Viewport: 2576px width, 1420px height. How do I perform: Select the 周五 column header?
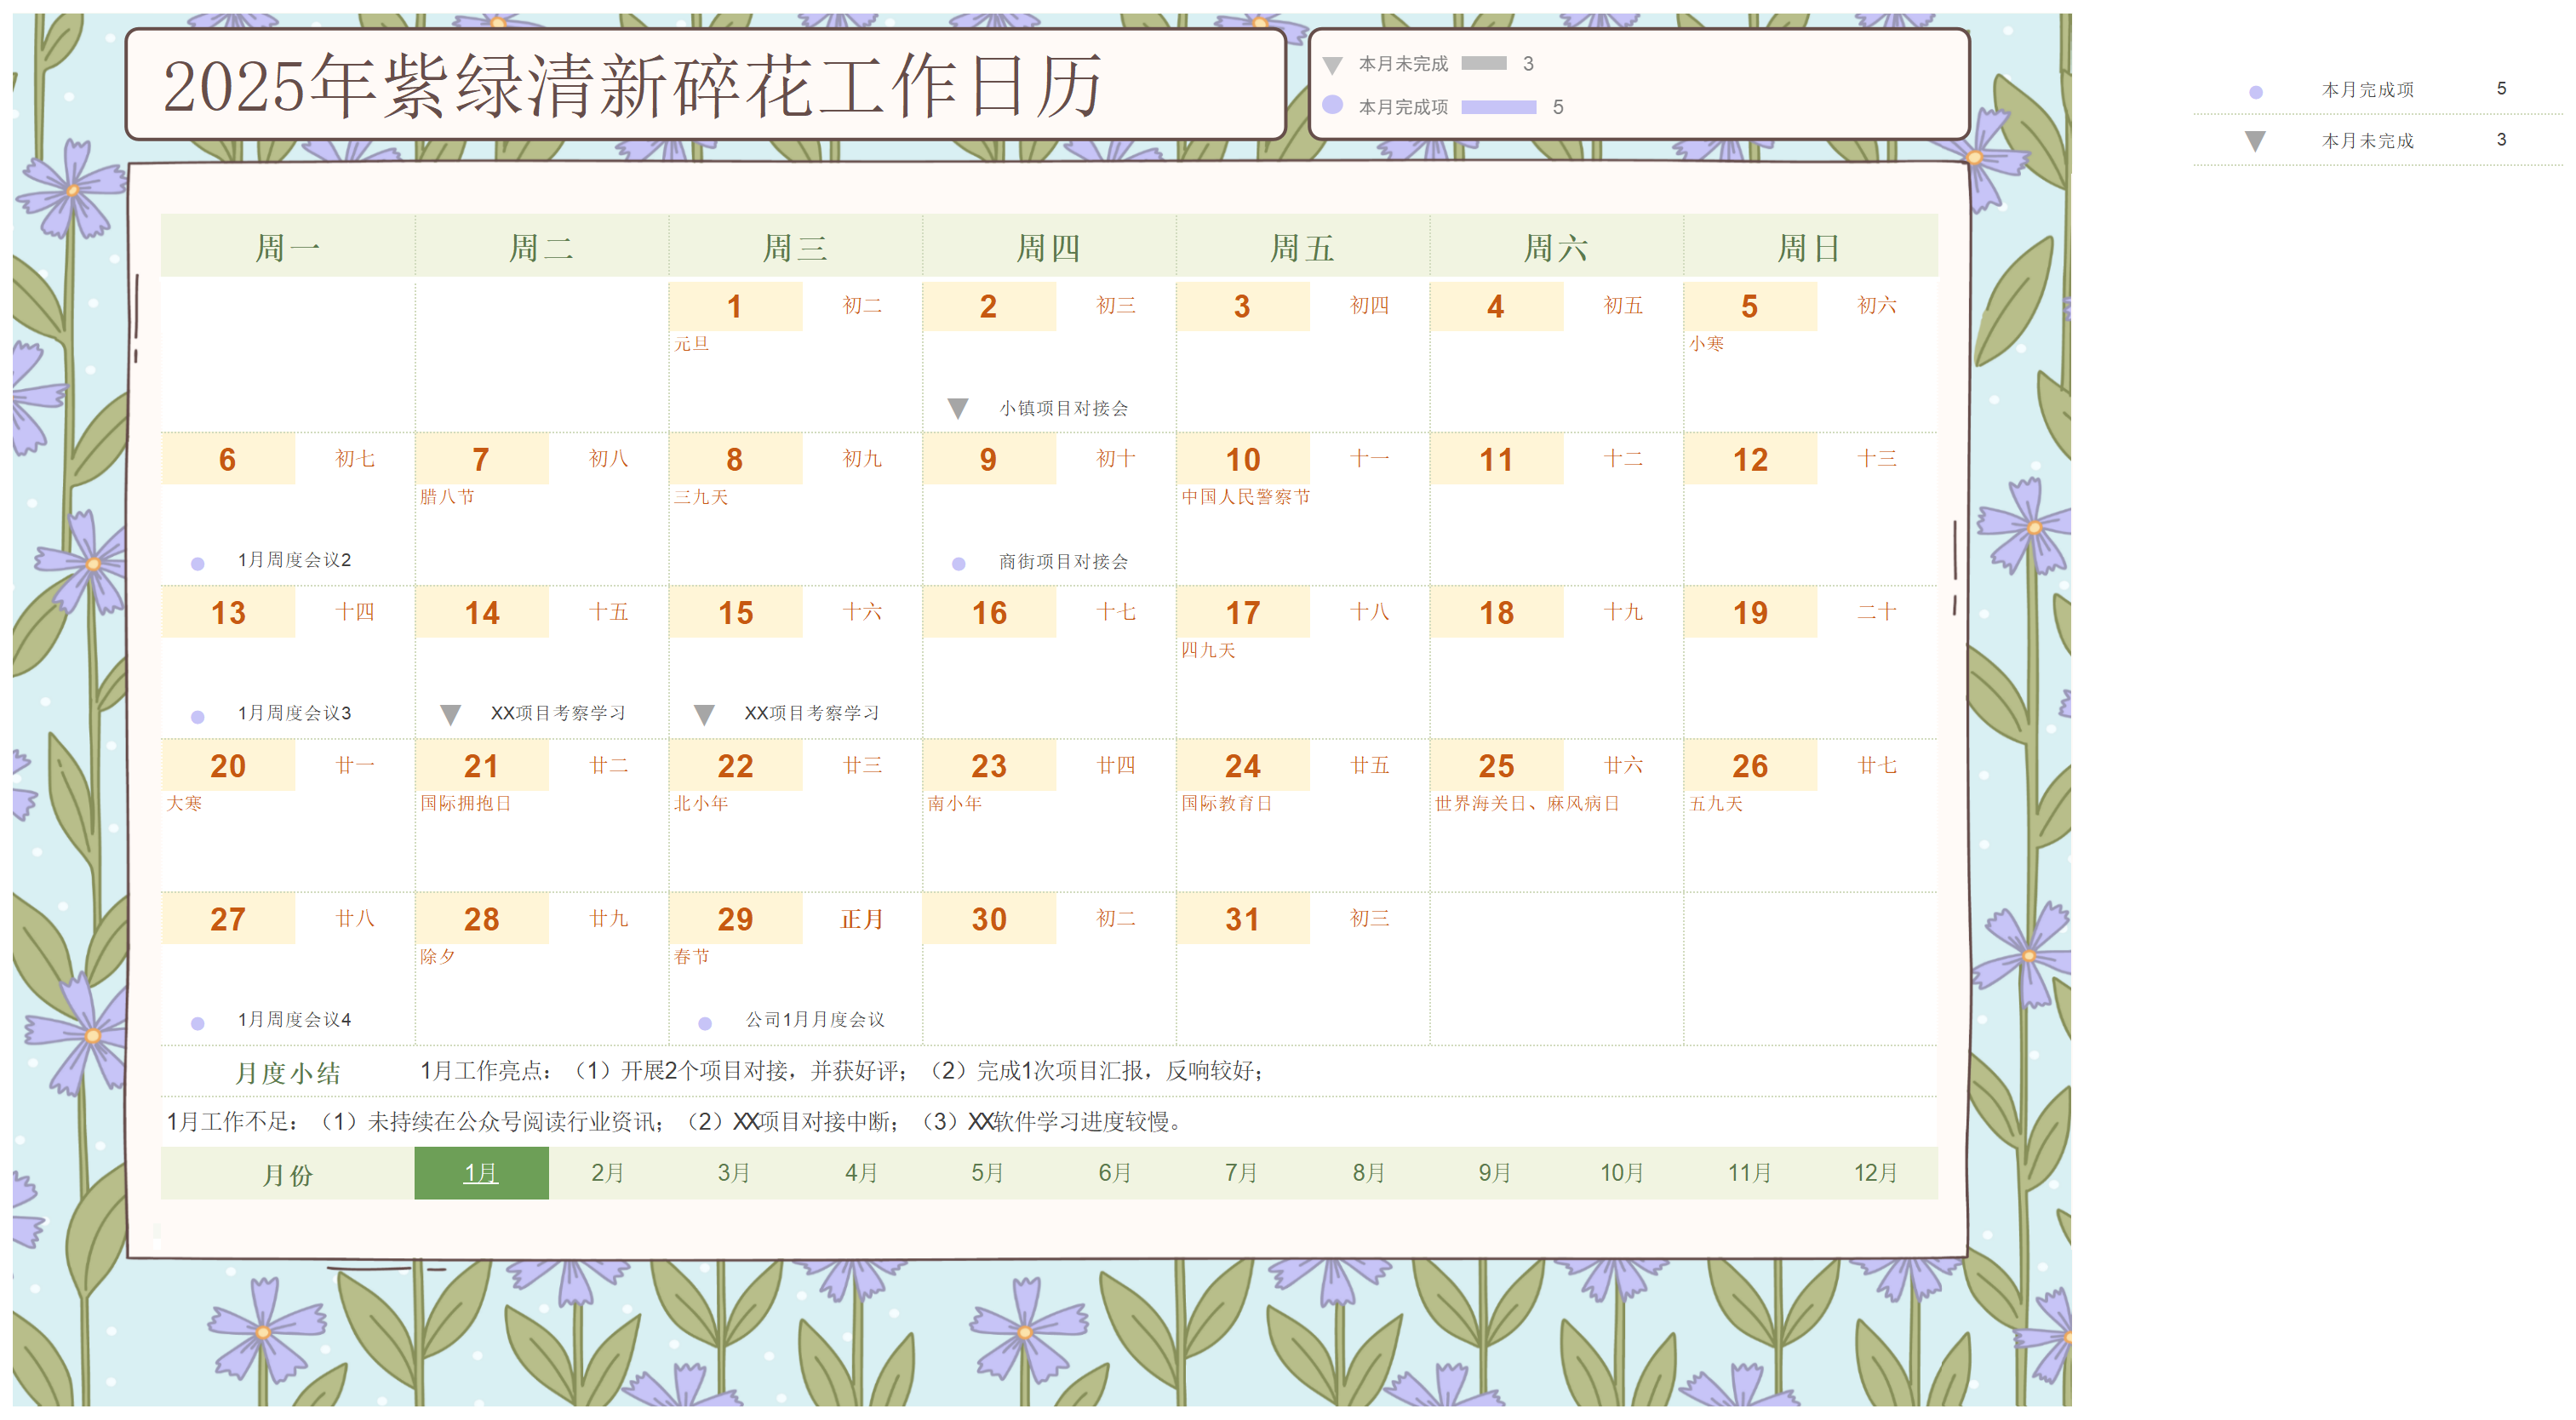(x=1302, y=247)
